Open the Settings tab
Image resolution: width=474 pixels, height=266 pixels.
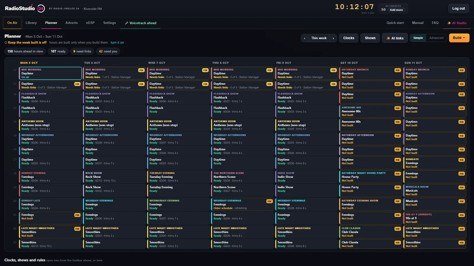pos(110,23)
